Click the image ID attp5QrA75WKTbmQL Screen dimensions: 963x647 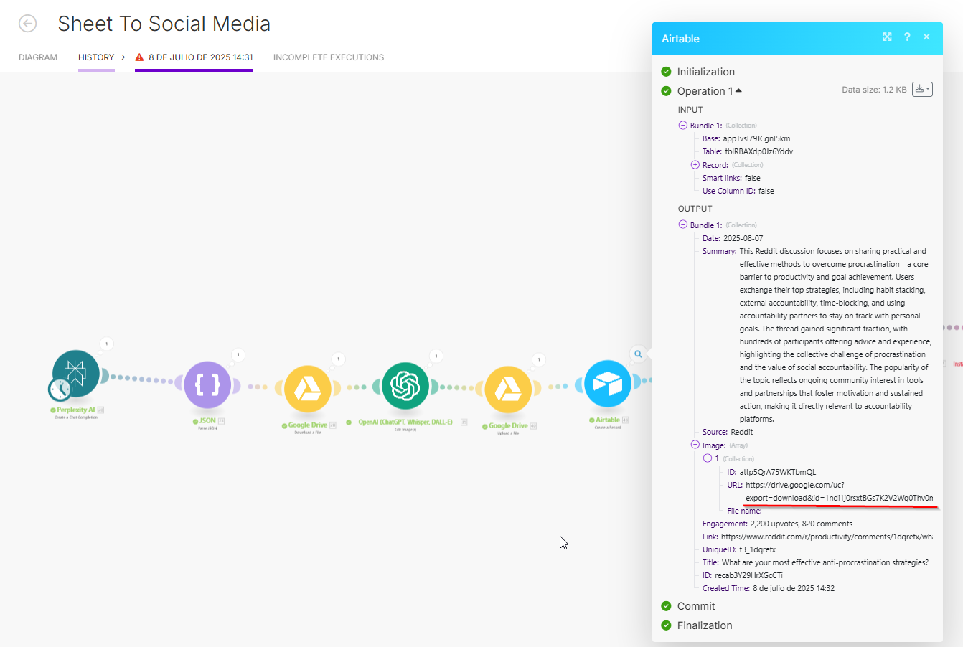[x=778, y=472]
